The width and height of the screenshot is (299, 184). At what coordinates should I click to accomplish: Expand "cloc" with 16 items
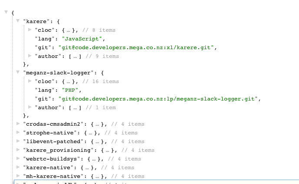pyautogui.click(x=30, y=81)
